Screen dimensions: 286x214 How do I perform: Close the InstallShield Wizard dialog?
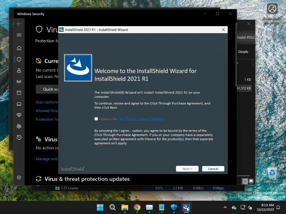(223, 30)
